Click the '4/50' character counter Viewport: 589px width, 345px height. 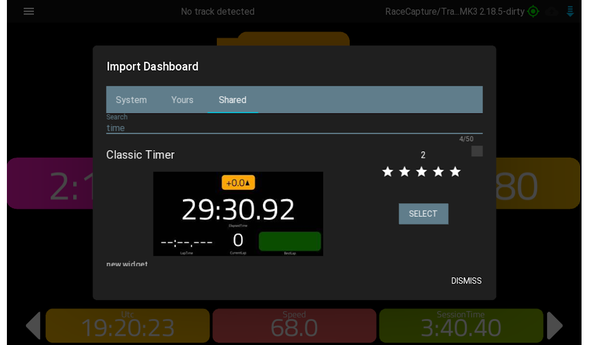click(466, 139)
